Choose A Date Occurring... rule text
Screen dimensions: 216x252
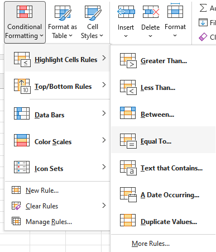coord(170,195)
